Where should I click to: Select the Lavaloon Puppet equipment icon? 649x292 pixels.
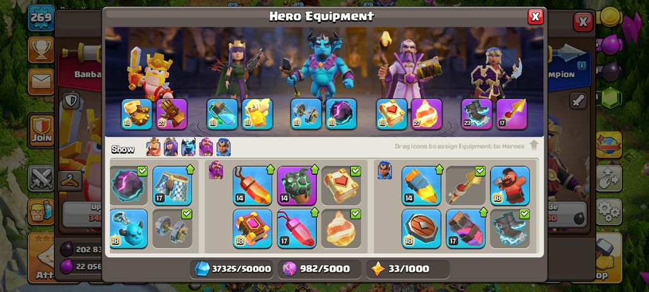tap(296, 185)
